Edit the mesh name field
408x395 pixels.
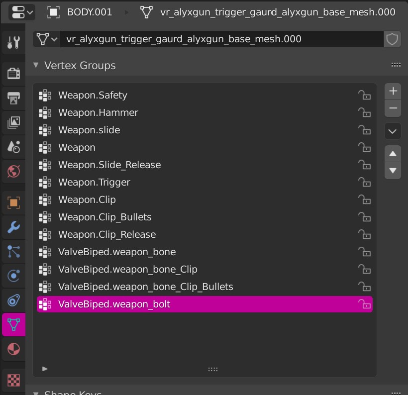[222, 39]
